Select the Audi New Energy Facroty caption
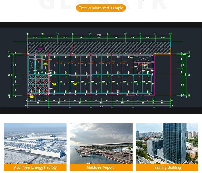The image size is (202, 173). pos(35,167)
